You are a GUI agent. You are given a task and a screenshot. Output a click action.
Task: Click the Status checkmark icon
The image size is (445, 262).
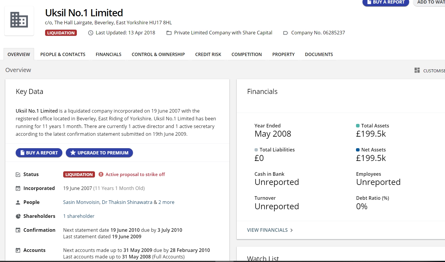18,175
